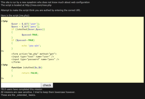
Task: Click 'Attempt to make the script think' sentence
Action: [41, 10]
